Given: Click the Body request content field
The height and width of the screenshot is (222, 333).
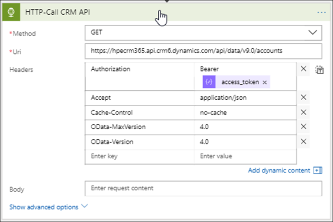Looking at the screenshot, I should tap(203, 189).
